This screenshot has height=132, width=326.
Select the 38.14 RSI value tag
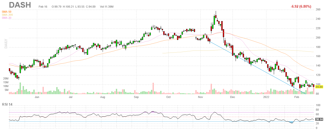coord(319,119)
